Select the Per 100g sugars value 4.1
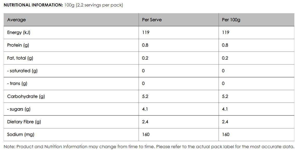The image size is (298, 152). (225, 109)
